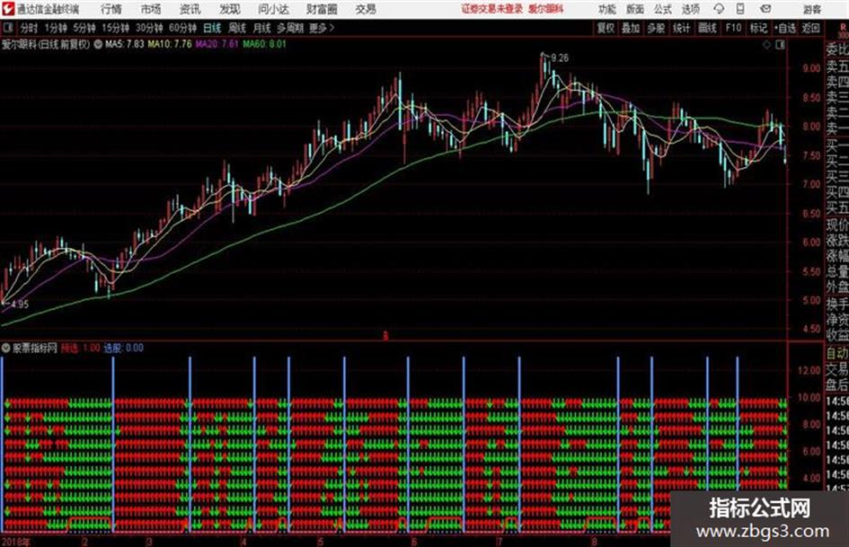This screenshot has height=547, width=849.
Task: Click the panel icon left of 分时
Action: tap(7, 28)
